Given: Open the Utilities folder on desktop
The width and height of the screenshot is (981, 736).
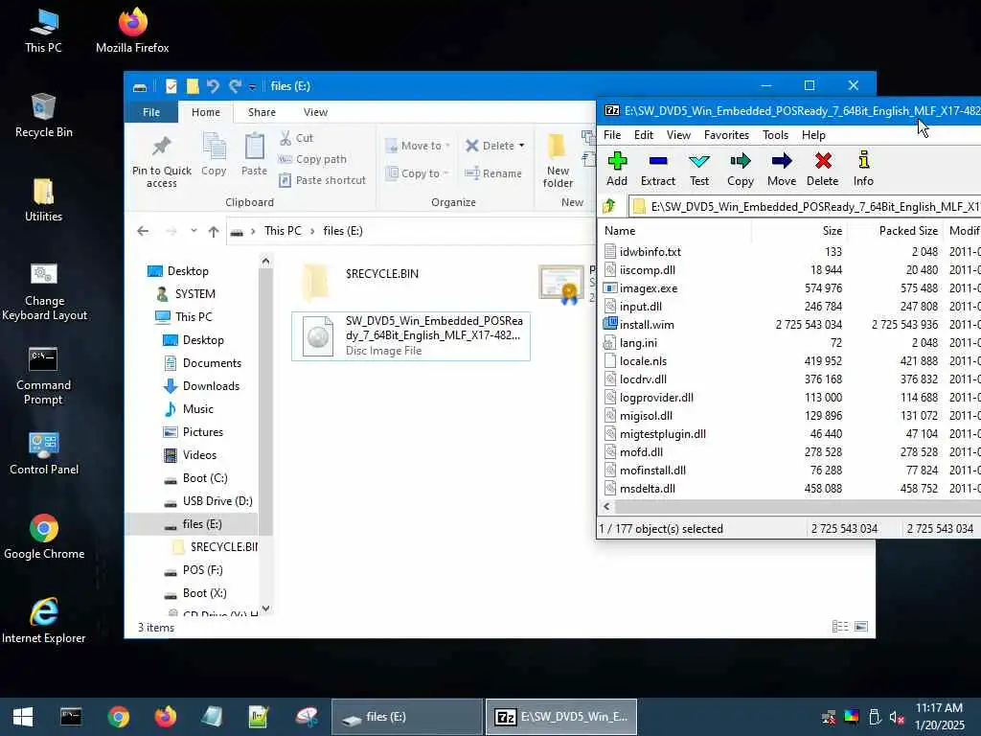Looking at the screenshot, I should tap(43, 200).
